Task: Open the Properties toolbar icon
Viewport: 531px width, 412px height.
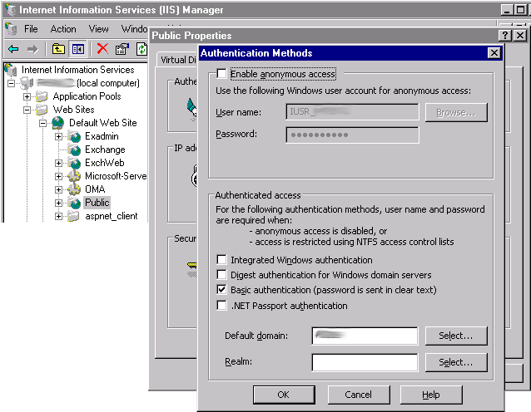Action: [122, 49]
